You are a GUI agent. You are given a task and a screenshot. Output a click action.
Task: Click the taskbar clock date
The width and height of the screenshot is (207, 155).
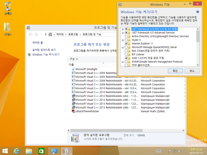(196, 153)
